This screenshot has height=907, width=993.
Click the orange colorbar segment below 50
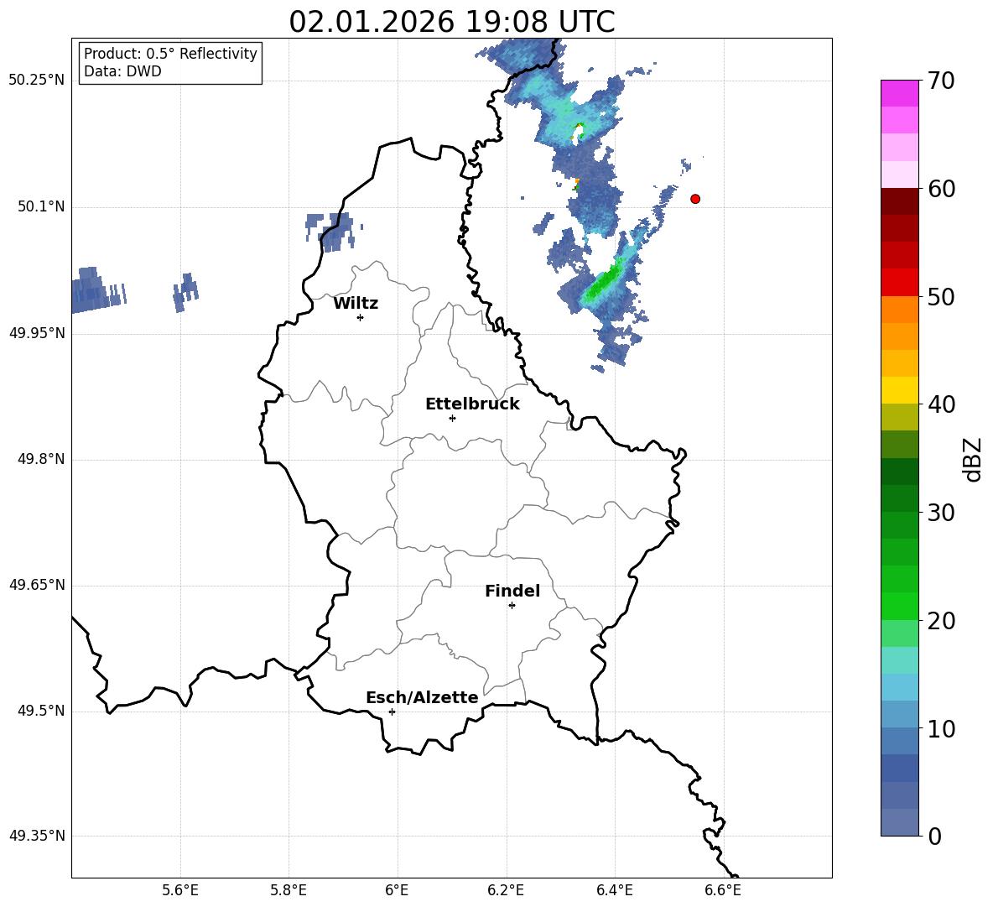tap(900, 309)
